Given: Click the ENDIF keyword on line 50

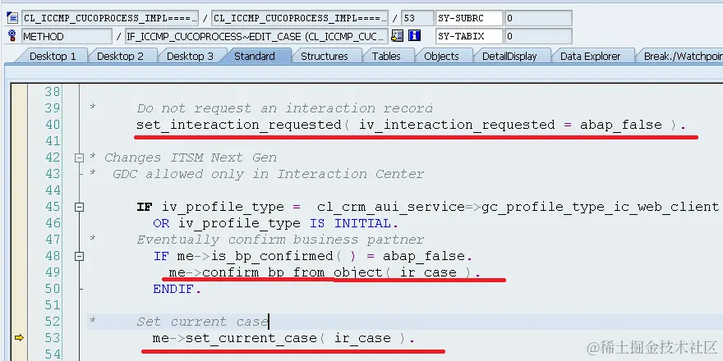Looking at the screenshot, I should point(174,289).
